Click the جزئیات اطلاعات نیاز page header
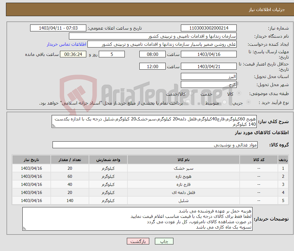The height and width of the screenshot is (251, 294). click(x=267, y=10)
